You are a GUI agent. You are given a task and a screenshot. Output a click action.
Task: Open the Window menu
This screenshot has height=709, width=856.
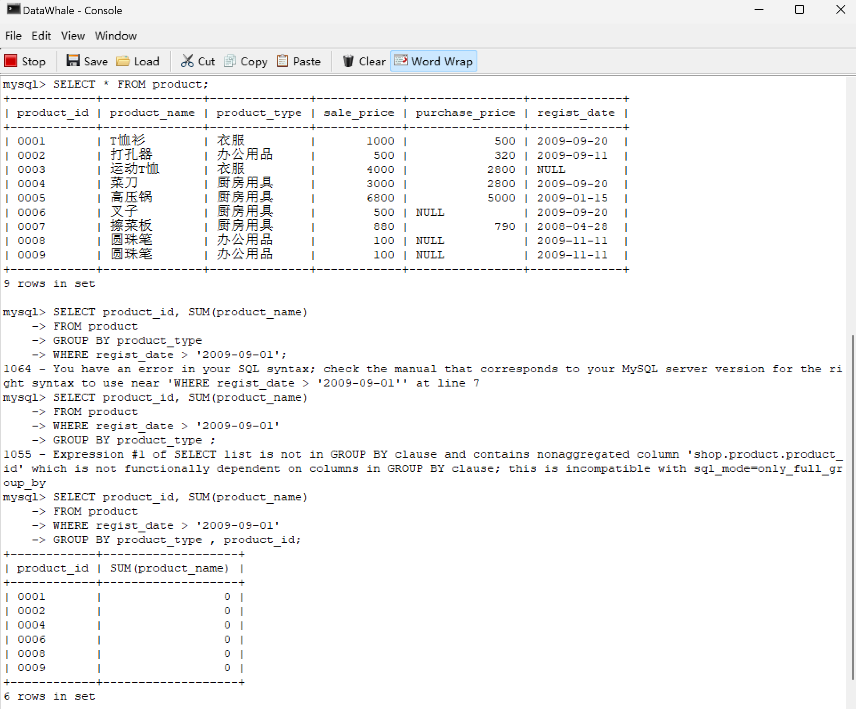116,36
